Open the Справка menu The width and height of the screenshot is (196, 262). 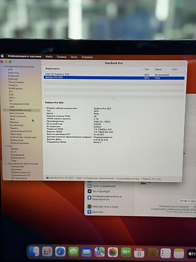[x=87, y=57]
